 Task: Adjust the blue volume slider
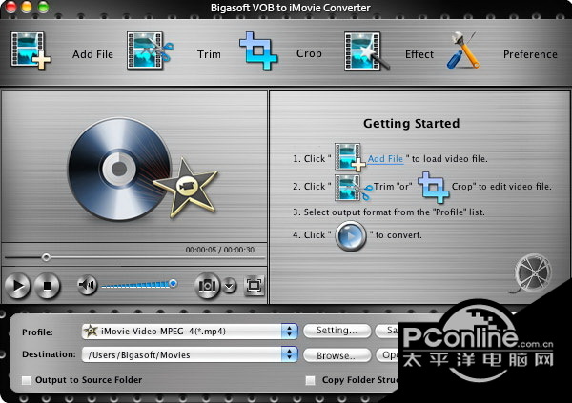[173, 283]
